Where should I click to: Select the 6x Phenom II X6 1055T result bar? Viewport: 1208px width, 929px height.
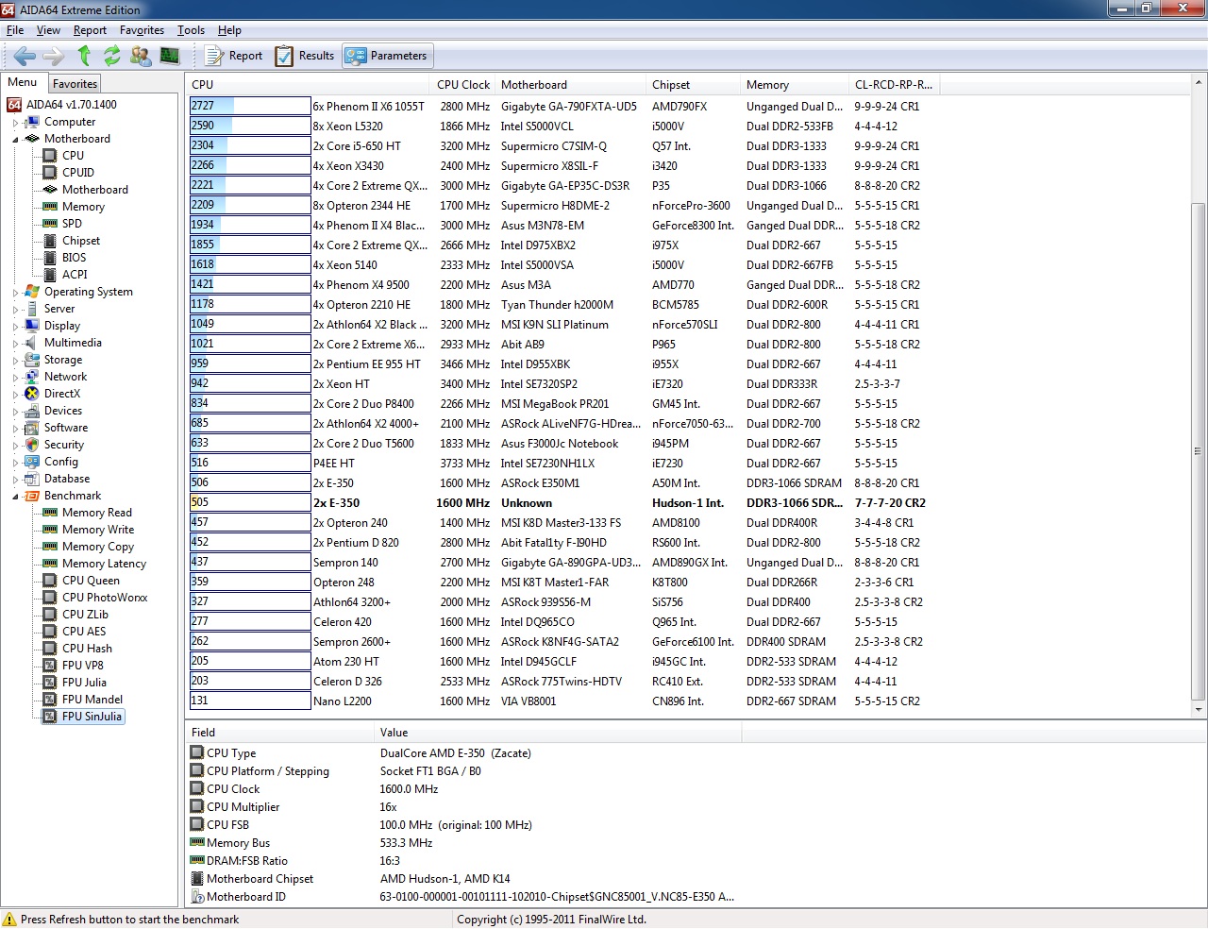tap(250, 106)
